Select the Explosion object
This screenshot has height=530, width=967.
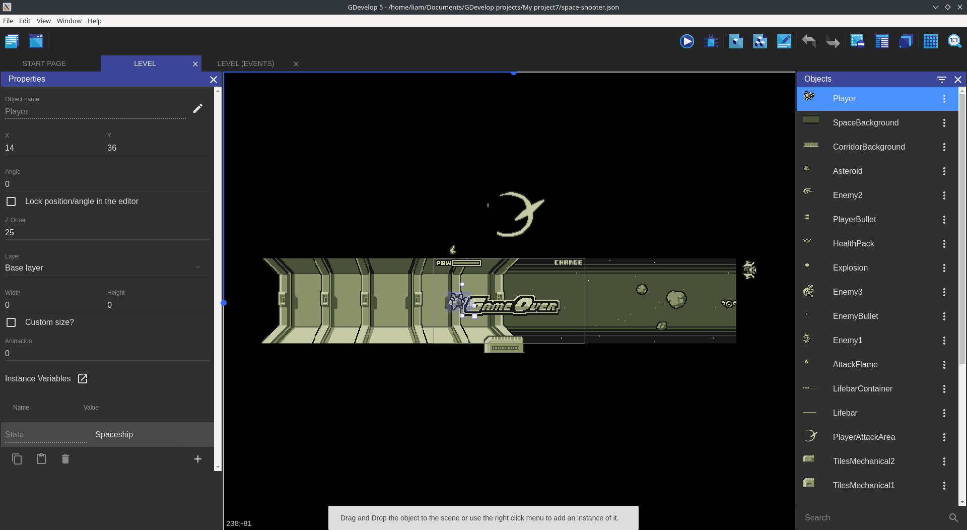[x=877, y=268]
